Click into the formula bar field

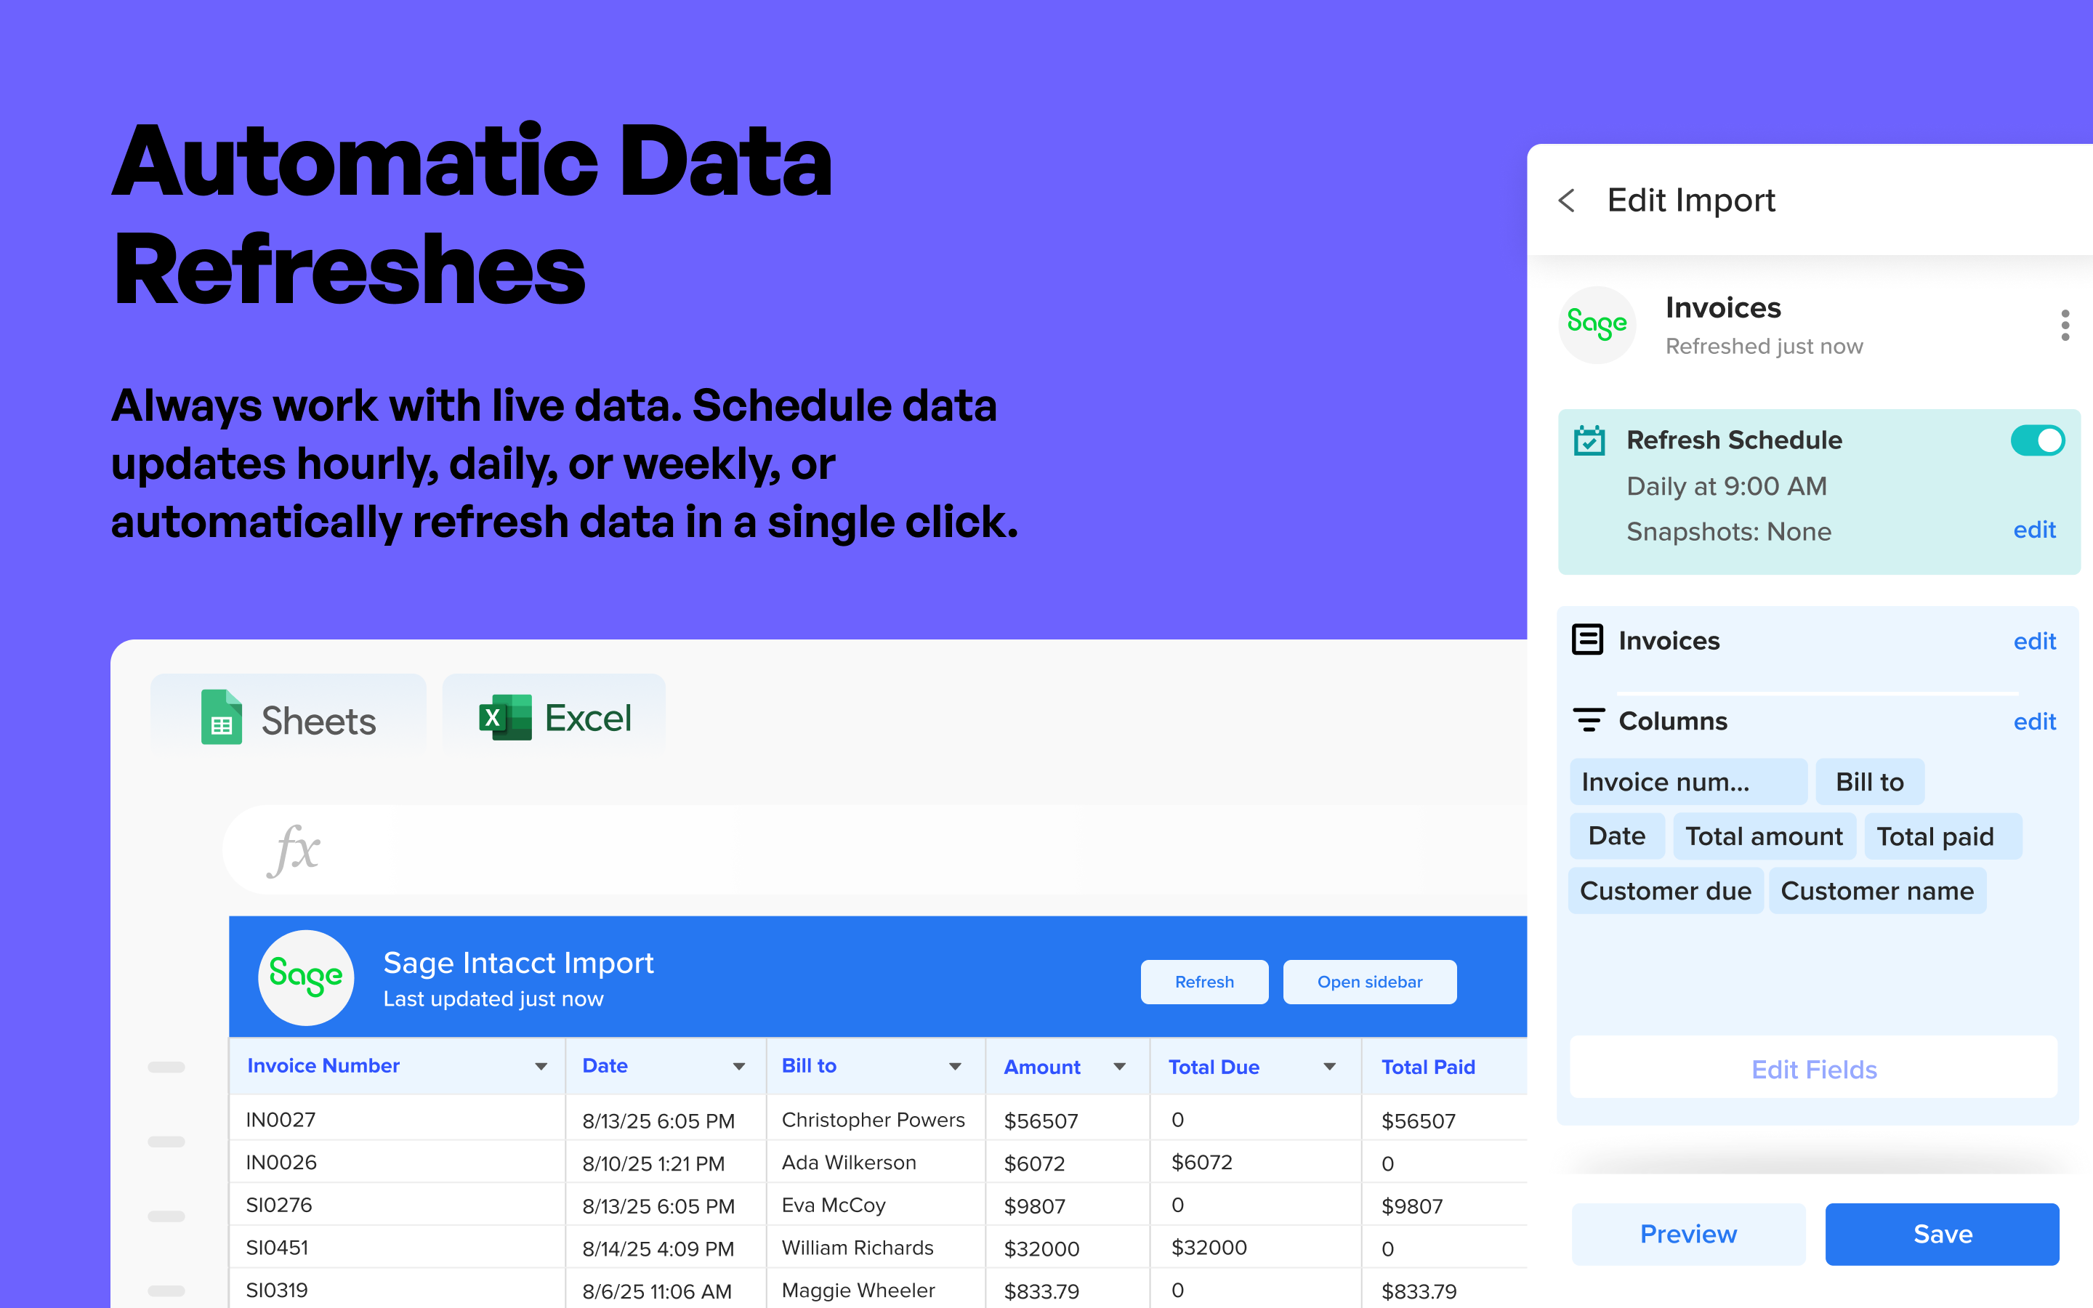[865, 849]
